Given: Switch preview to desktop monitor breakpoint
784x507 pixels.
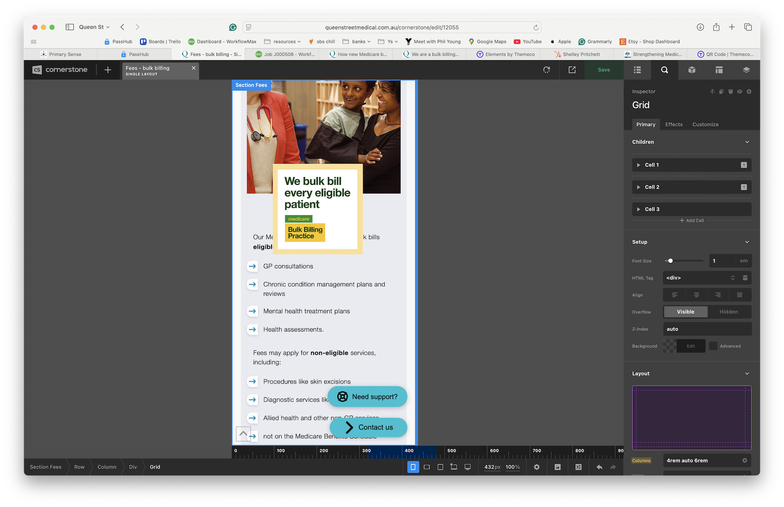Looking at the screenshot, I should (468, 467).
